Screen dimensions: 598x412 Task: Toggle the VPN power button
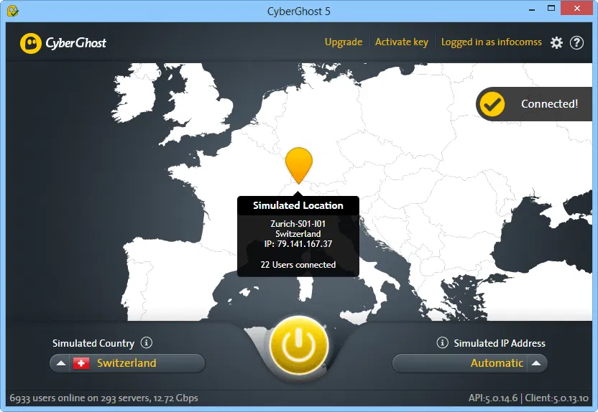299,345
